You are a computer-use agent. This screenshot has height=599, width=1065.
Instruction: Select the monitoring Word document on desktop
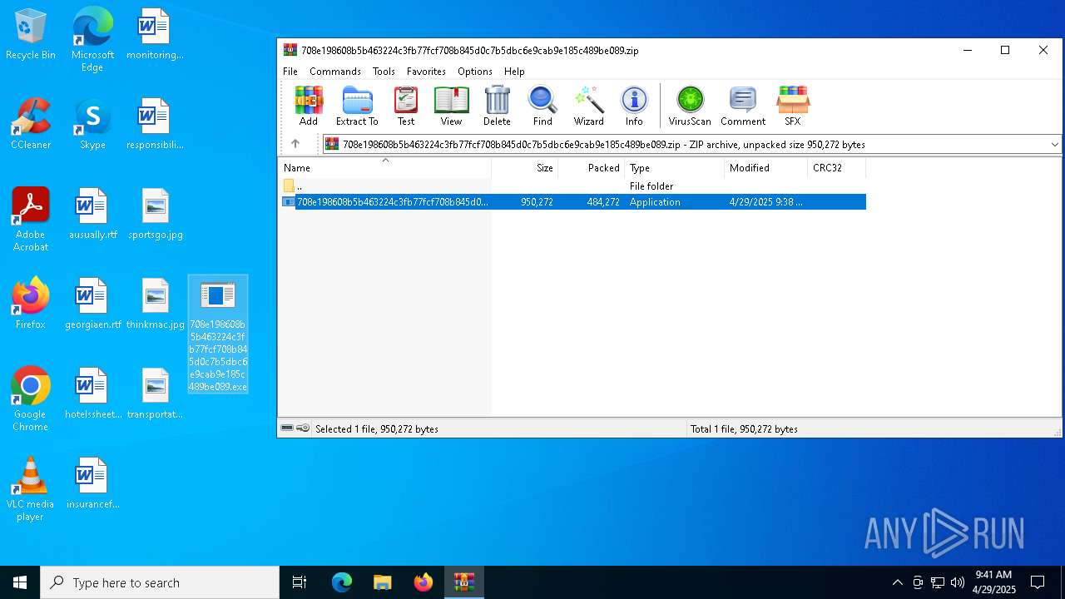pyautogui.click(x=155, y=35)
